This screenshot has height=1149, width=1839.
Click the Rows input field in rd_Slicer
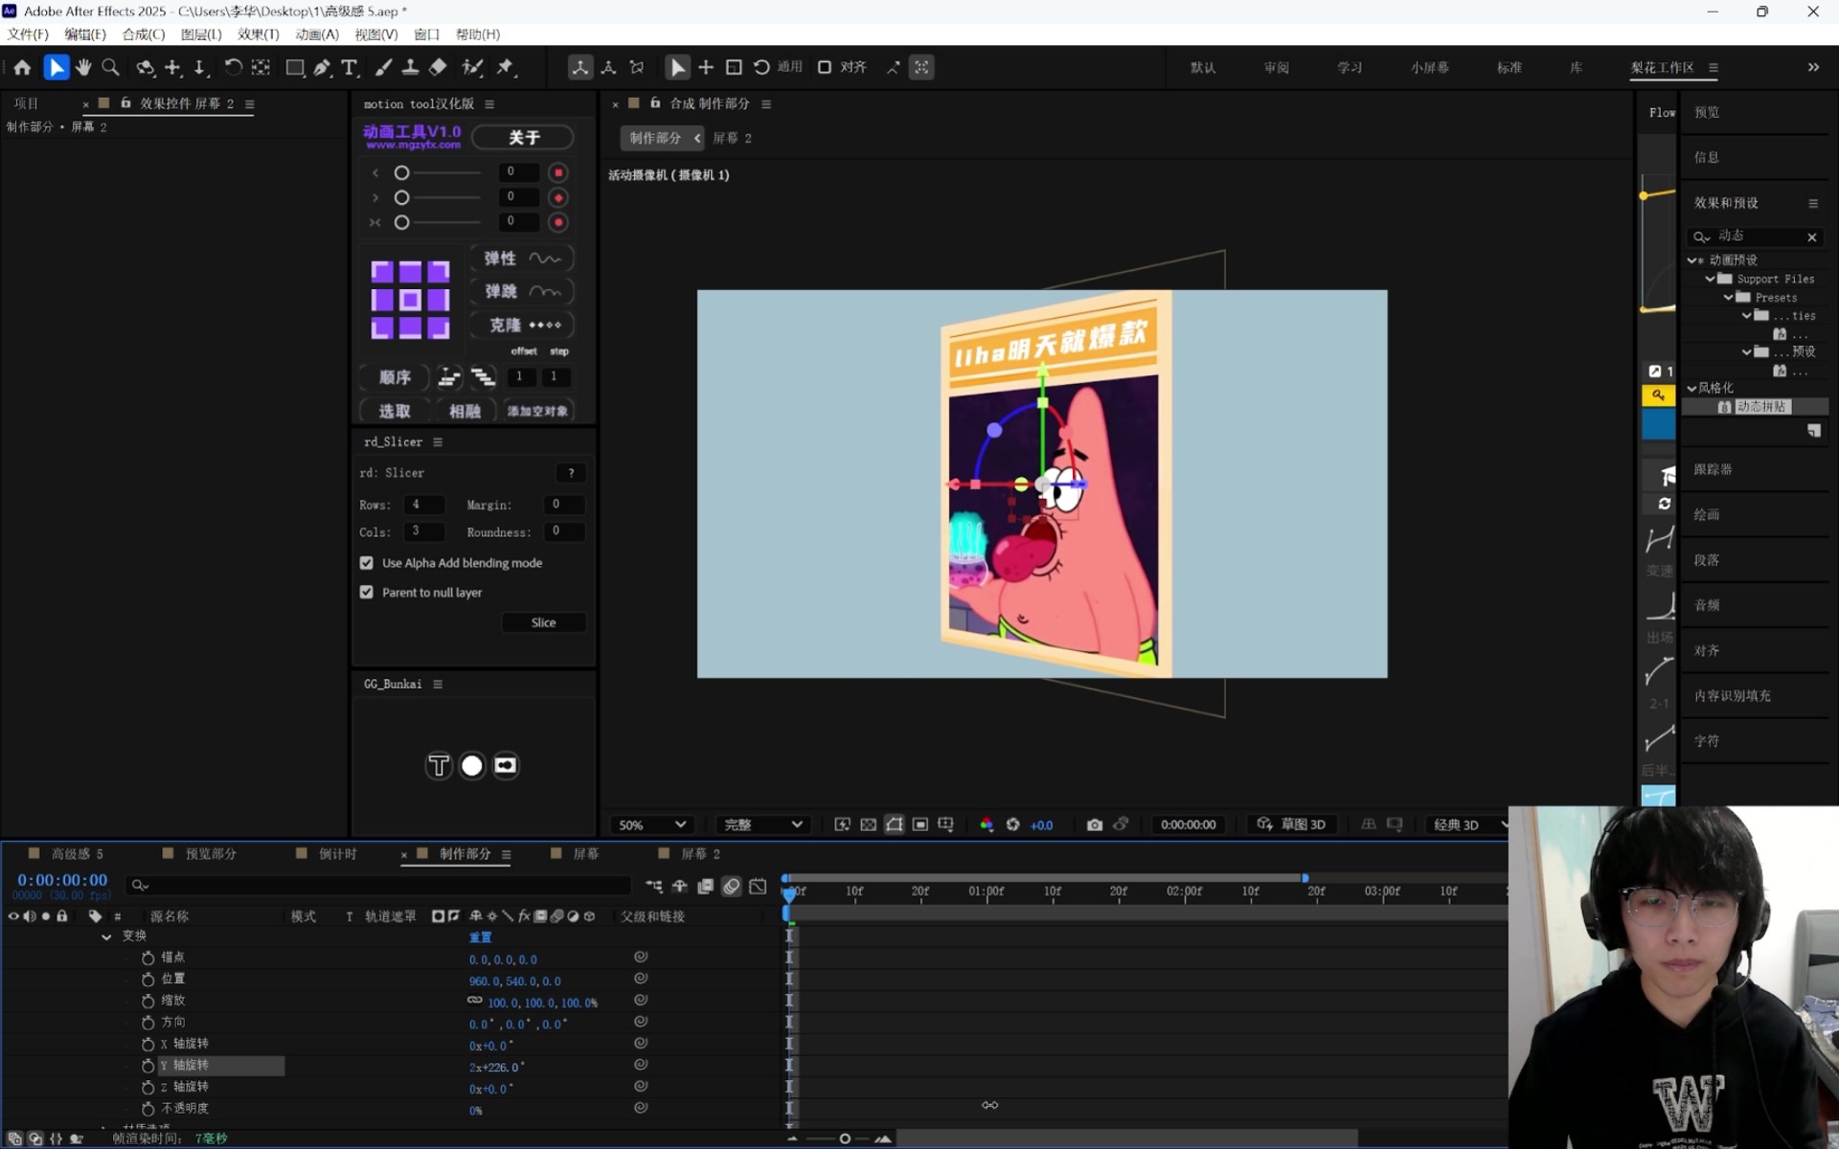coord(423,505)
